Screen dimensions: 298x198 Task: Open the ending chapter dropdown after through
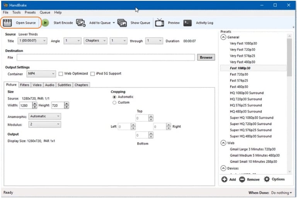pos(154,41)
